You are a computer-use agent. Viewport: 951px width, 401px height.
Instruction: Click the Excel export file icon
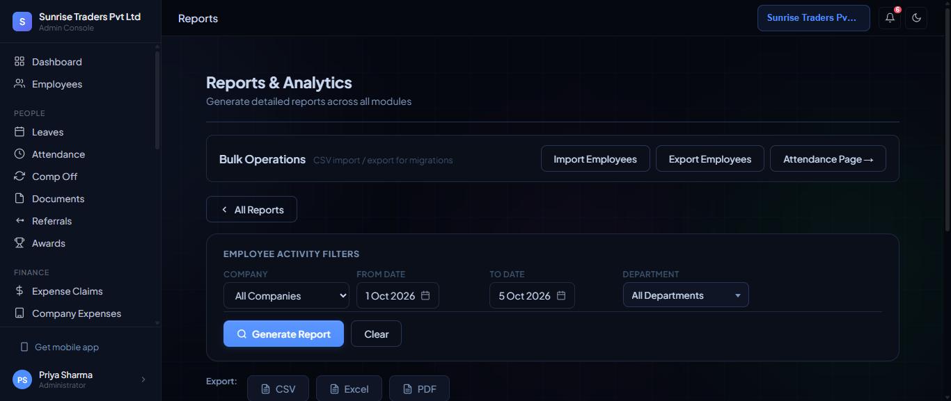334,389
